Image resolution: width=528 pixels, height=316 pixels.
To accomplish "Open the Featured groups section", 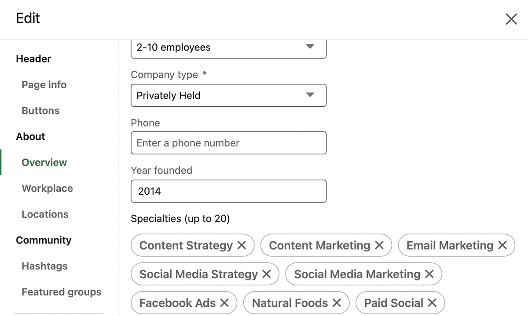I will pos(61,292).
